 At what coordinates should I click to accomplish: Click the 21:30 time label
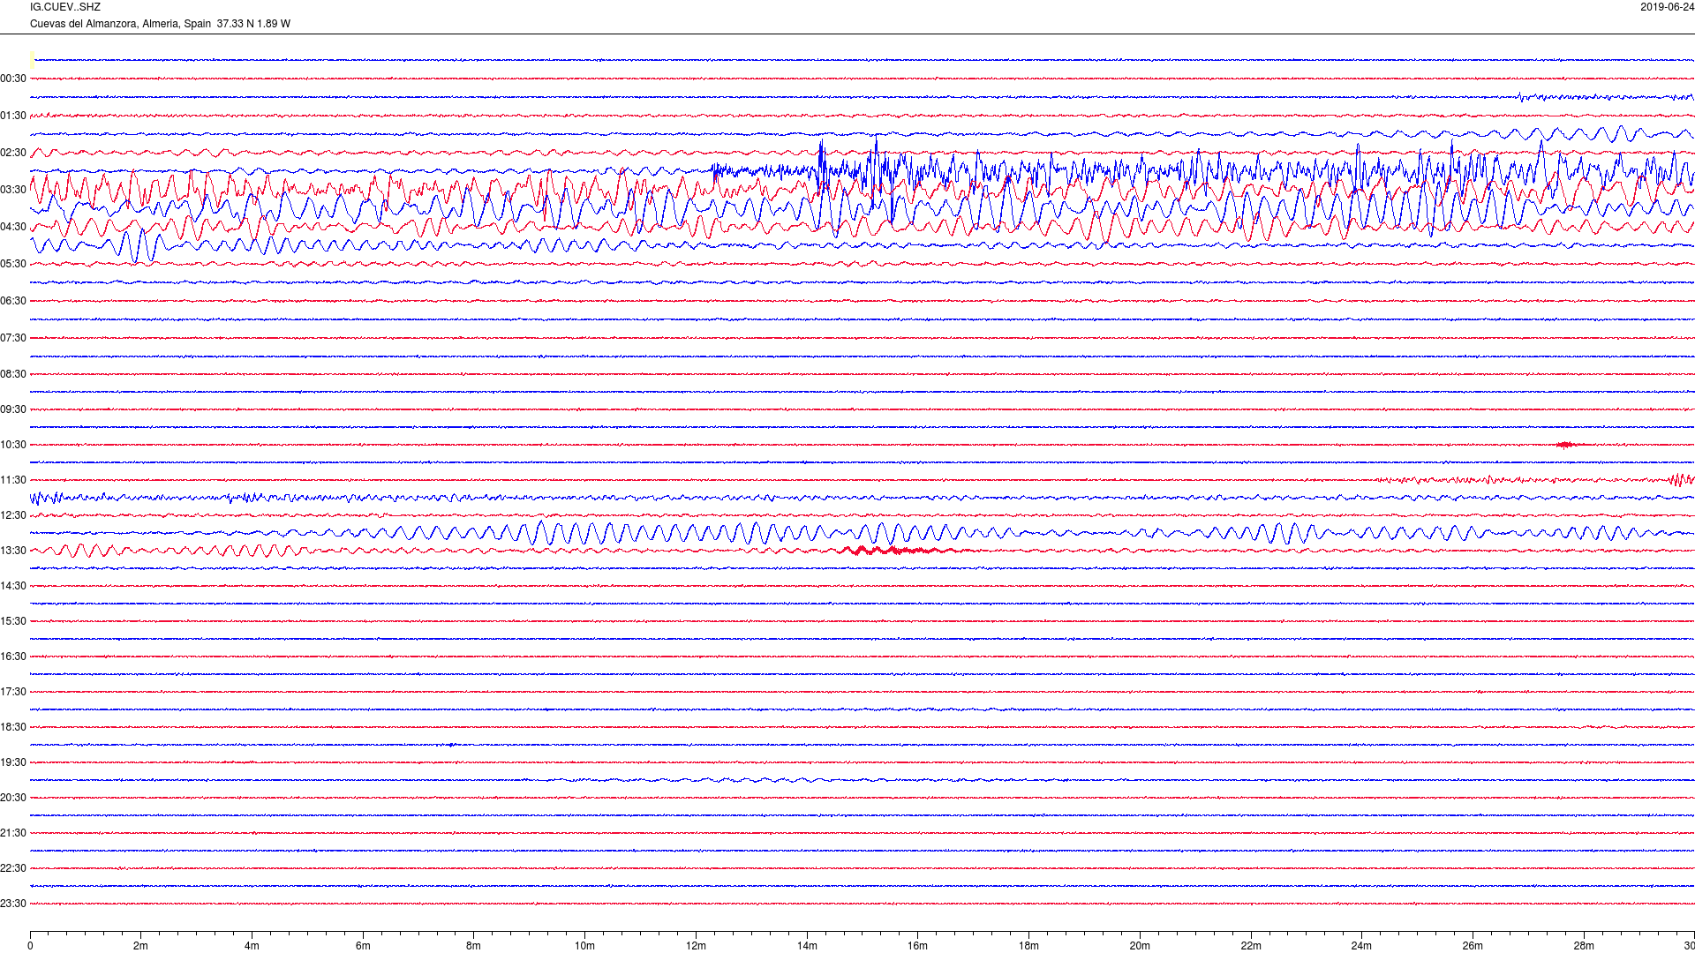[13, 833]
